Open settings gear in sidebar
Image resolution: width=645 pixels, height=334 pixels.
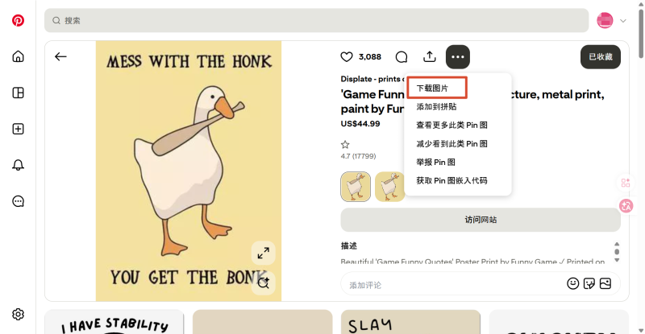coord(18,314)
